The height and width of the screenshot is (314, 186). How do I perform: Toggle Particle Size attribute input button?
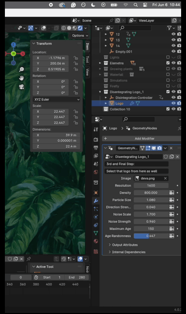coord(172,200)
